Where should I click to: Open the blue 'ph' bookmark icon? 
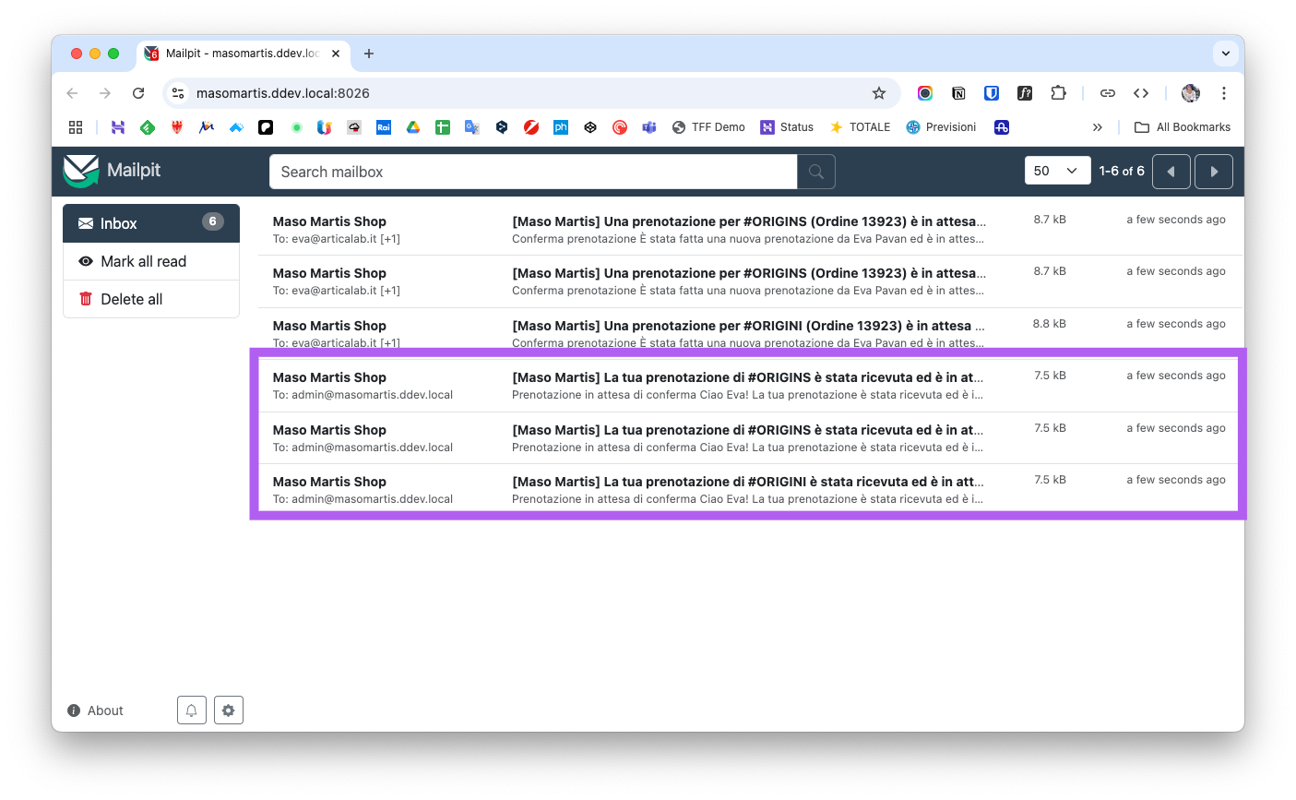561,127
